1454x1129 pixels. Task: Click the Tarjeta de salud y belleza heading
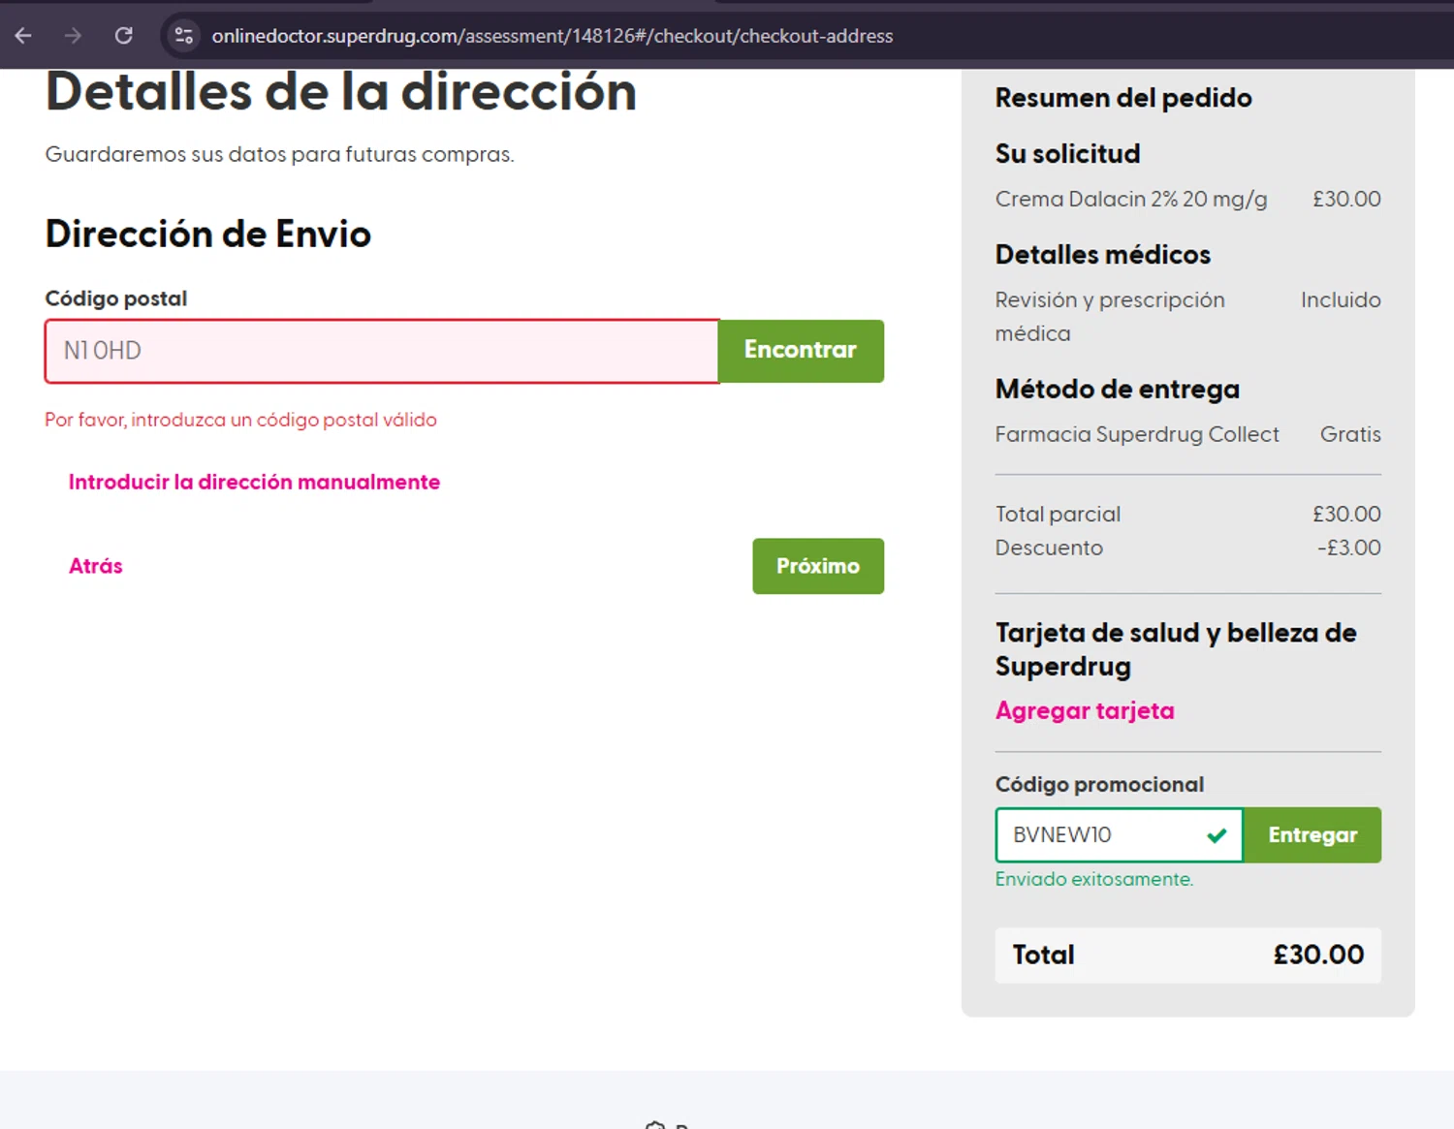(x=1176, y=649)
